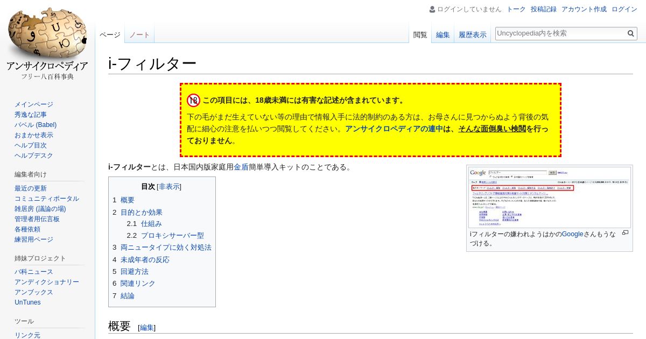
Task: Click アカウント作成 link
Action: [584, 9]
